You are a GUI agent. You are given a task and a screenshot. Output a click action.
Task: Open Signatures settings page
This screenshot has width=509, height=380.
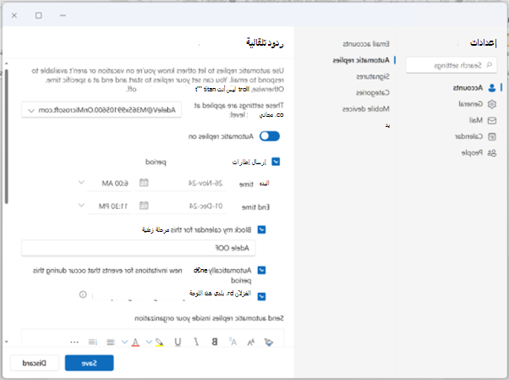pos(373,77)
